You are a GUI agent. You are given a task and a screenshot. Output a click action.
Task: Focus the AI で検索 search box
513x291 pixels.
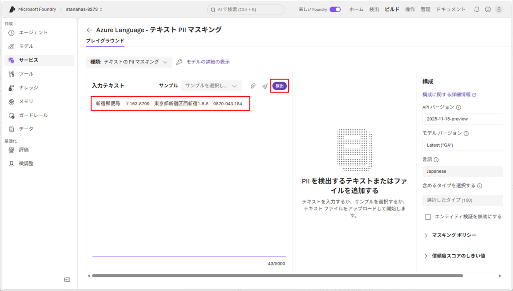pyautogui.click(x=245, y=9)
